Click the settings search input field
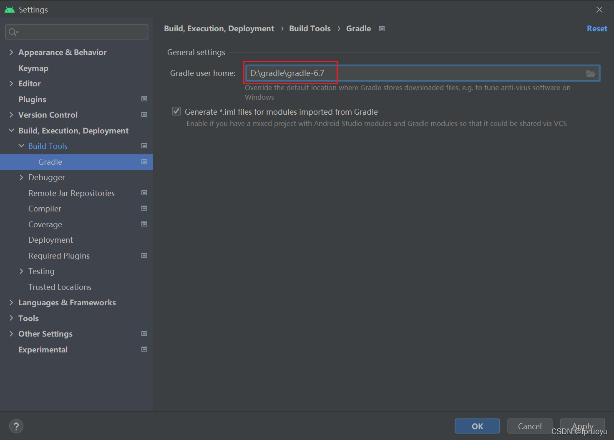The width and height of the screenshot is (614, 440). 76,32
